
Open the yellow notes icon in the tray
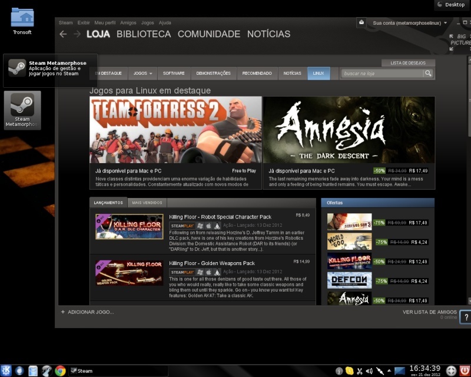tap(349, 371)
